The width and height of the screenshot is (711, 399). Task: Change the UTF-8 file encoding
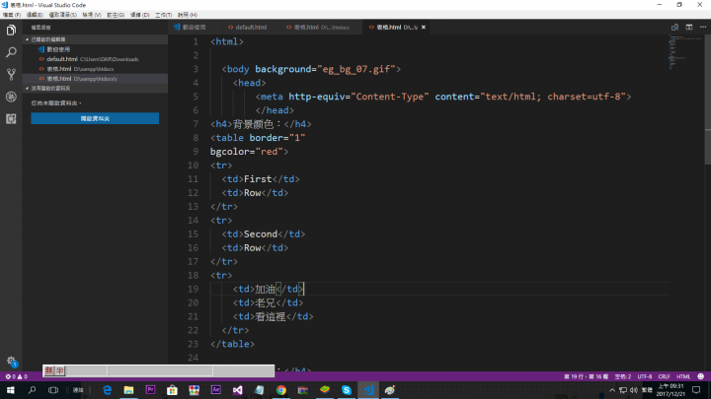[x=644, y=376]
